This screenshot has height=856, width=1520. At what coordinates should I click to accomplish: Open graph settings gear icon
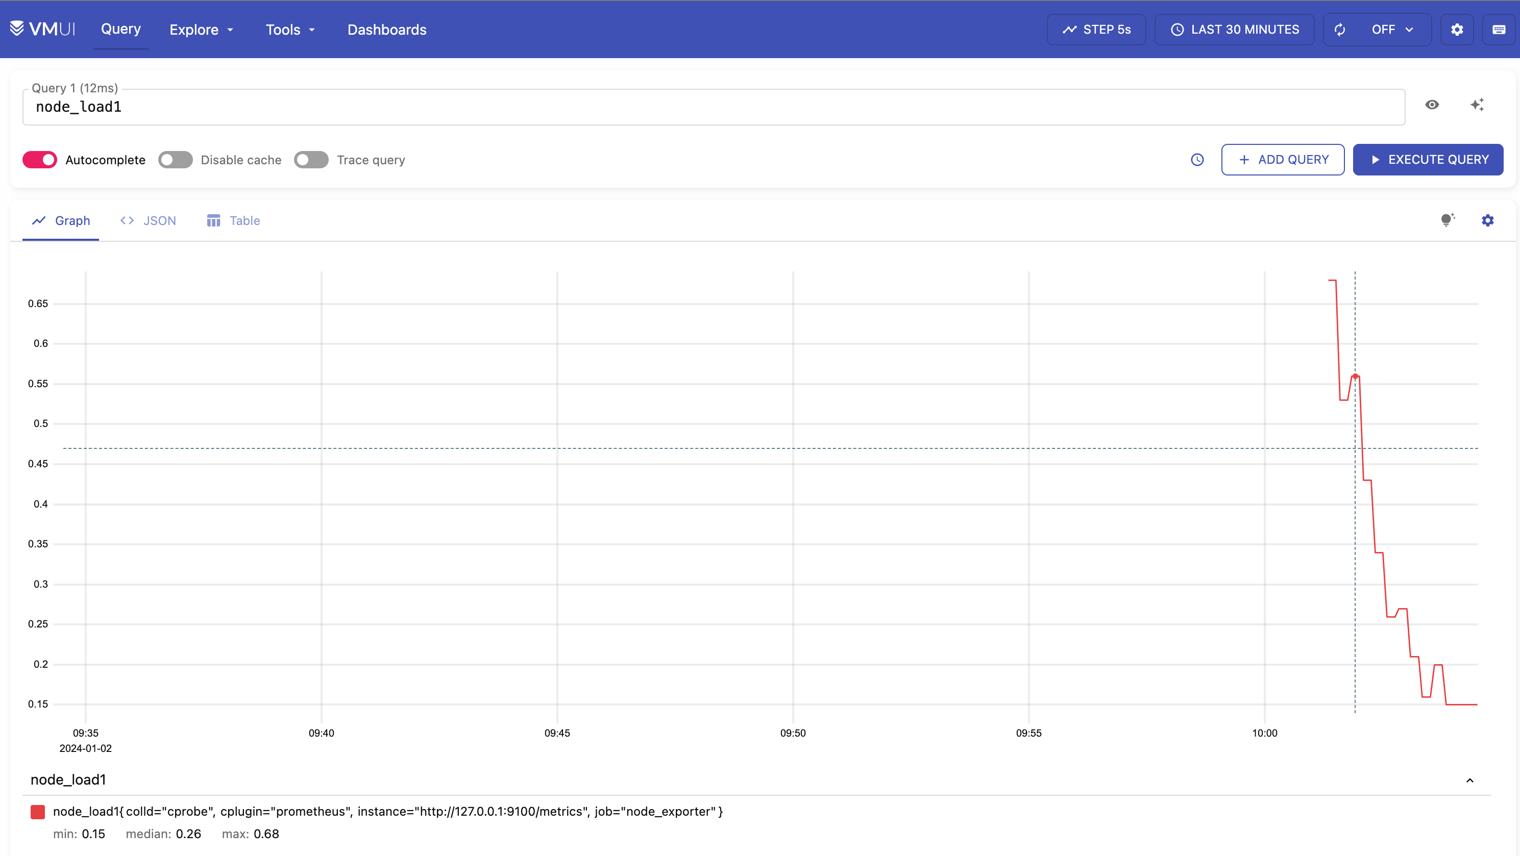tap(1487, 221)
